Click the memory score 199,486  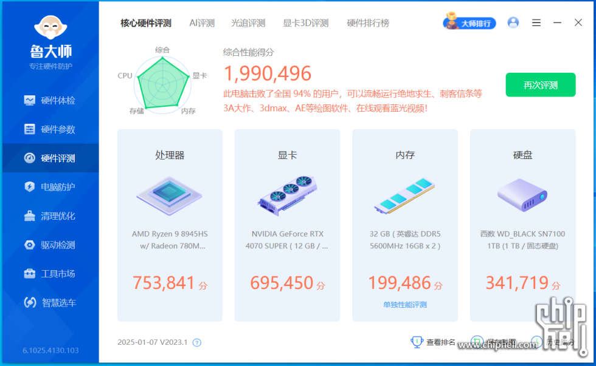pos(400,283)
